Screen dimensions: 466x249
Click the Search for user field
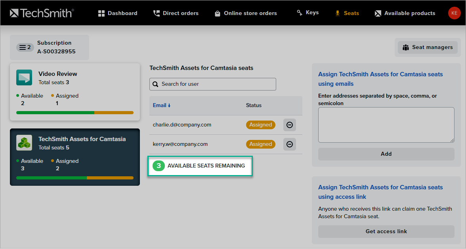point(213,84)
